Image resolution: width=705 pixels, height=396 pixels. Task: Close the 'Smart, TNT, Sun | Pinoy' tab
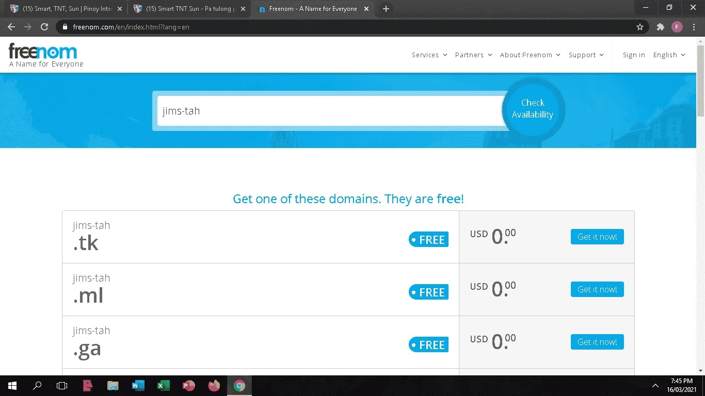(119, 9)
